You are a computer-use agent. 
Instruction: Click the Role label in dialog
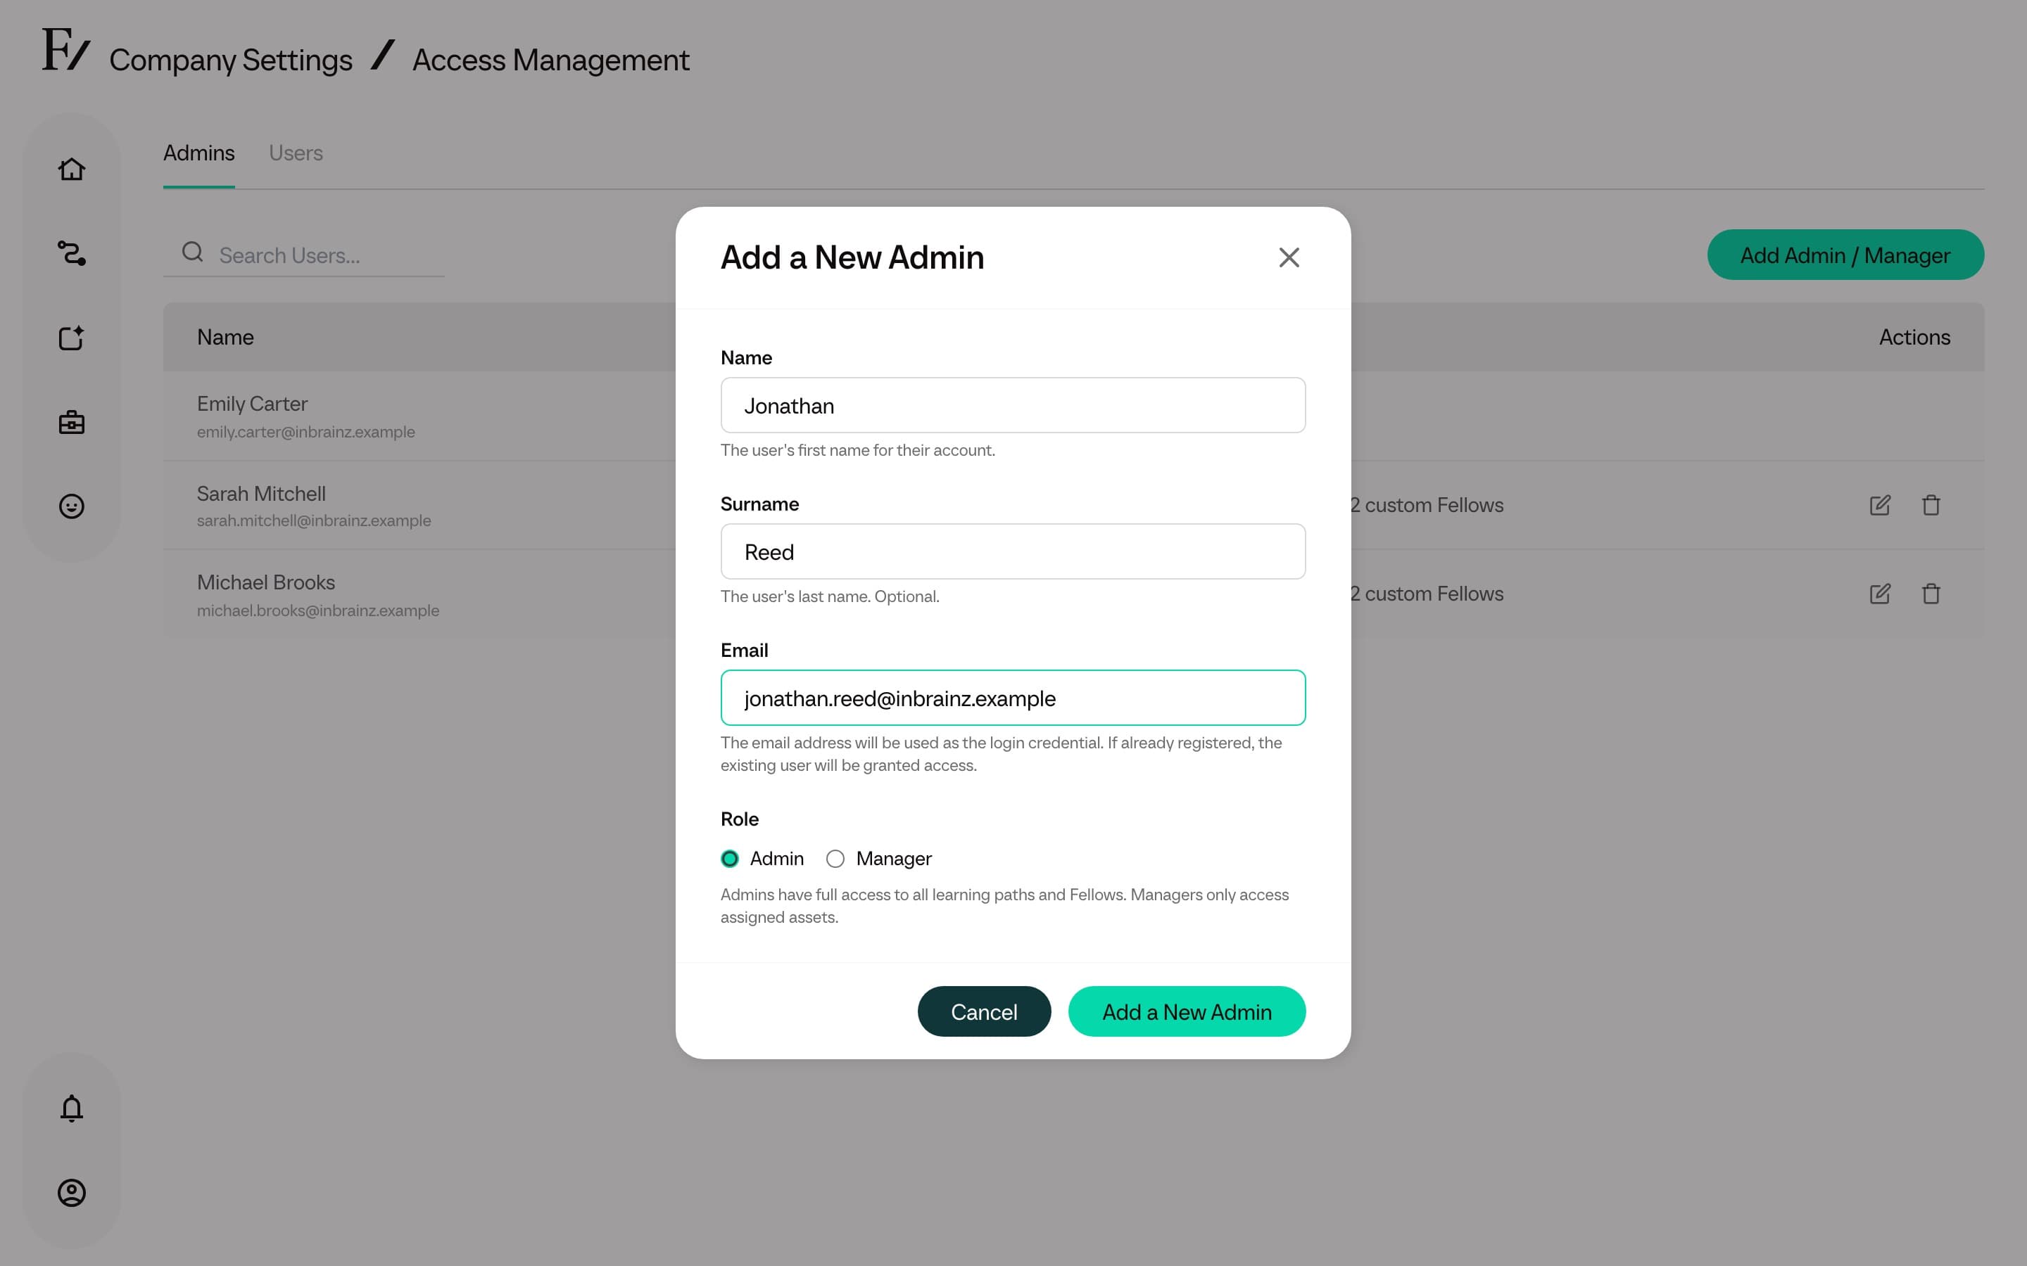740,819
